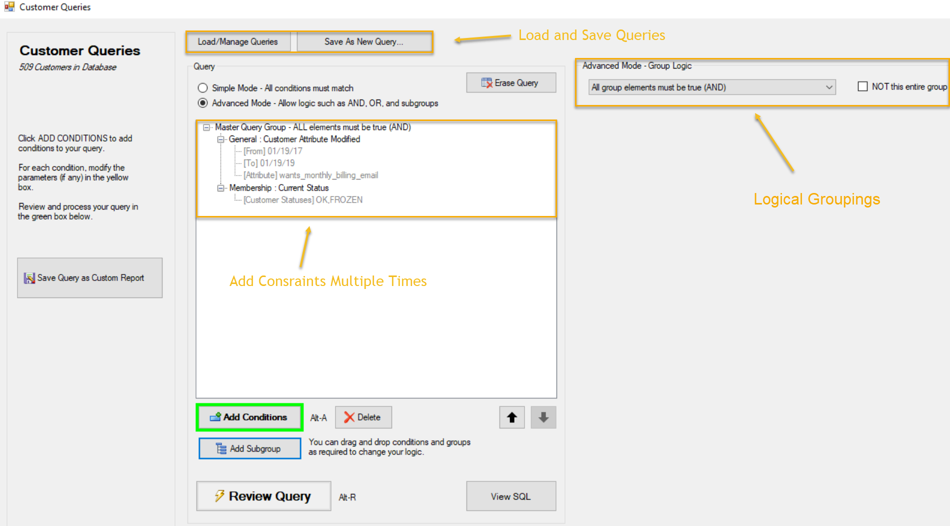Screen dimensions: 950x526
Task: Enable NOT this entire group checkbox
Action: pyautogui.click(x=862, y=86)
